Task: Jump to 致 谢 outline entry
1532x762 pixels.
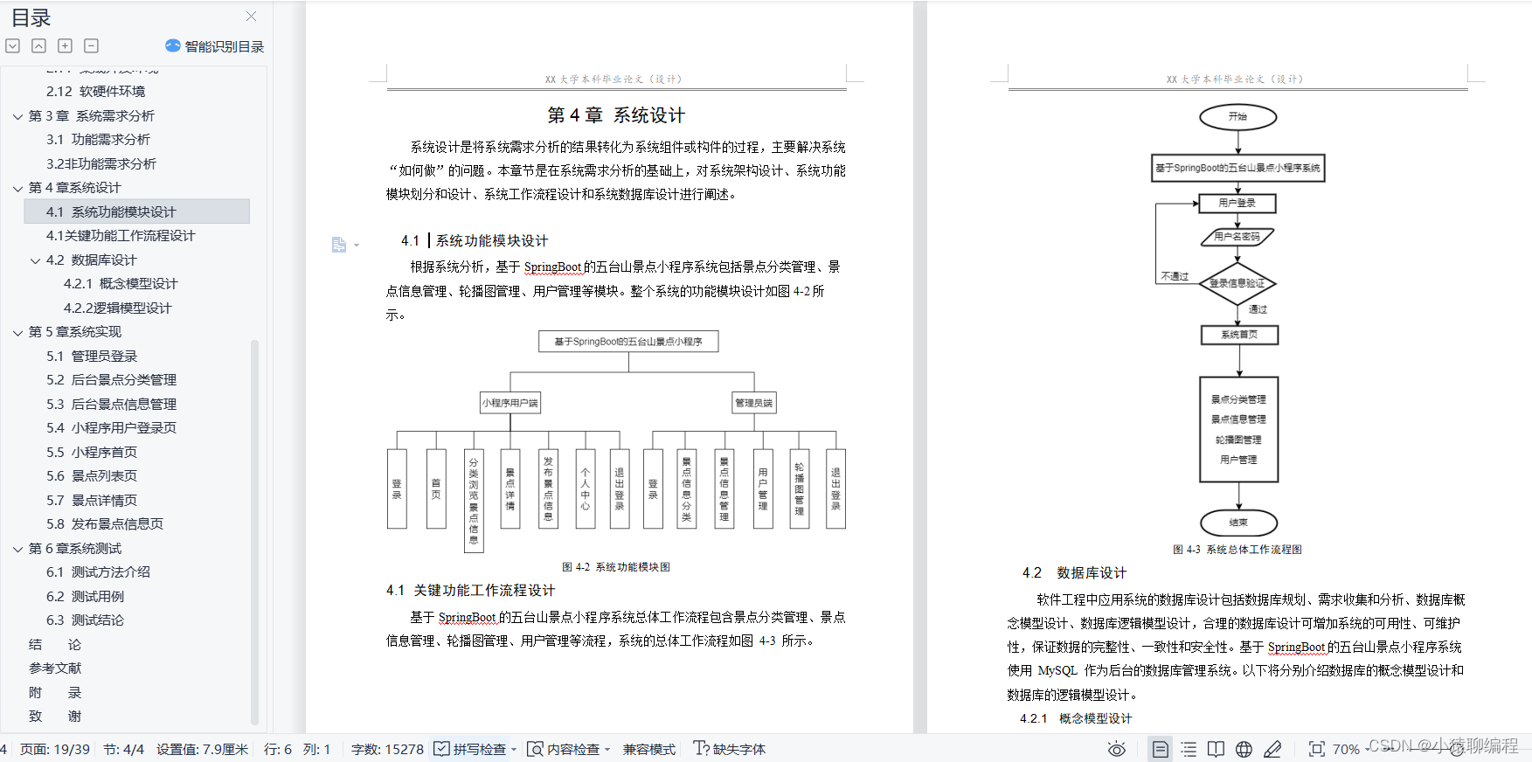Action: pyautogui.click(x=54, y=717)
